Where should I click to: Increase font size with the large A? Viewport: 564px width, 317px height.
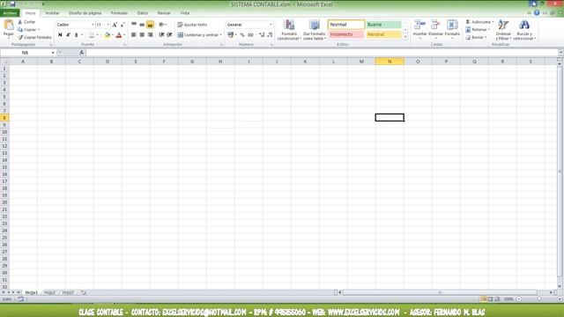(115, 25)
